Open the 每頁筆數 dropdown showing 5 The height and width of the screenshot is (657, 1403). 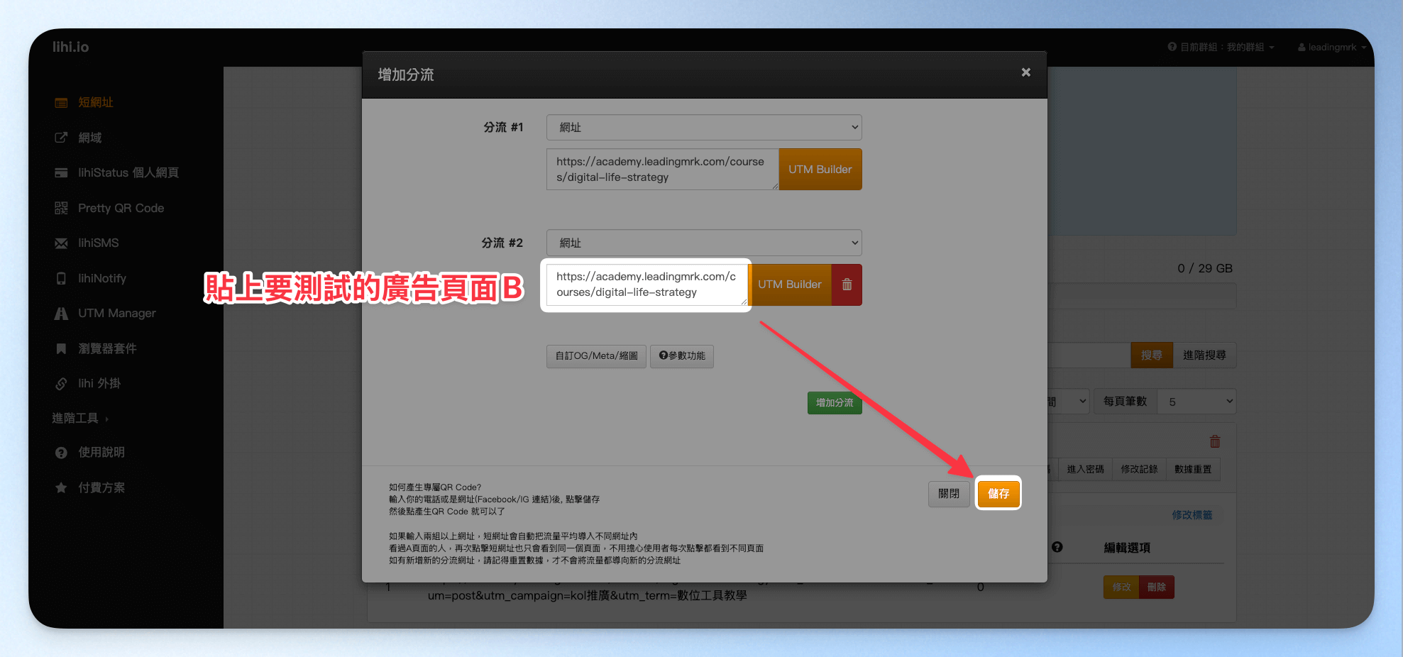tap(1196, 402)
